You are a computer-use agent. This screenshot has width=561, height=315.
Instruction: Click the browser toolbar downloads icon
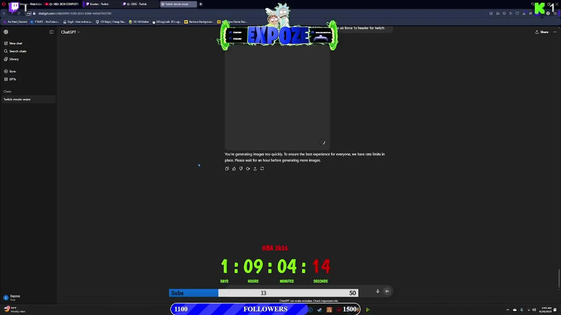pyautogui.click(x=524, y=13)
